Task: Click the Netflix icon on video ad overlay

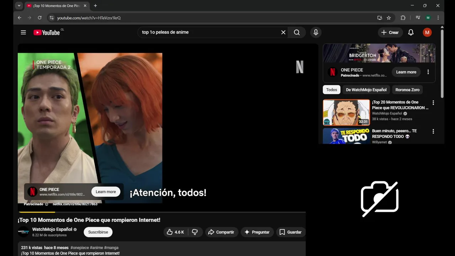Action: tap(32, 192)
